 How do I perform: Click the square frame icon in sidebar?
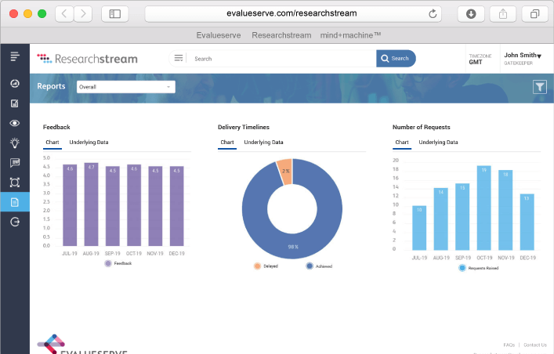(x=15, y=182)
